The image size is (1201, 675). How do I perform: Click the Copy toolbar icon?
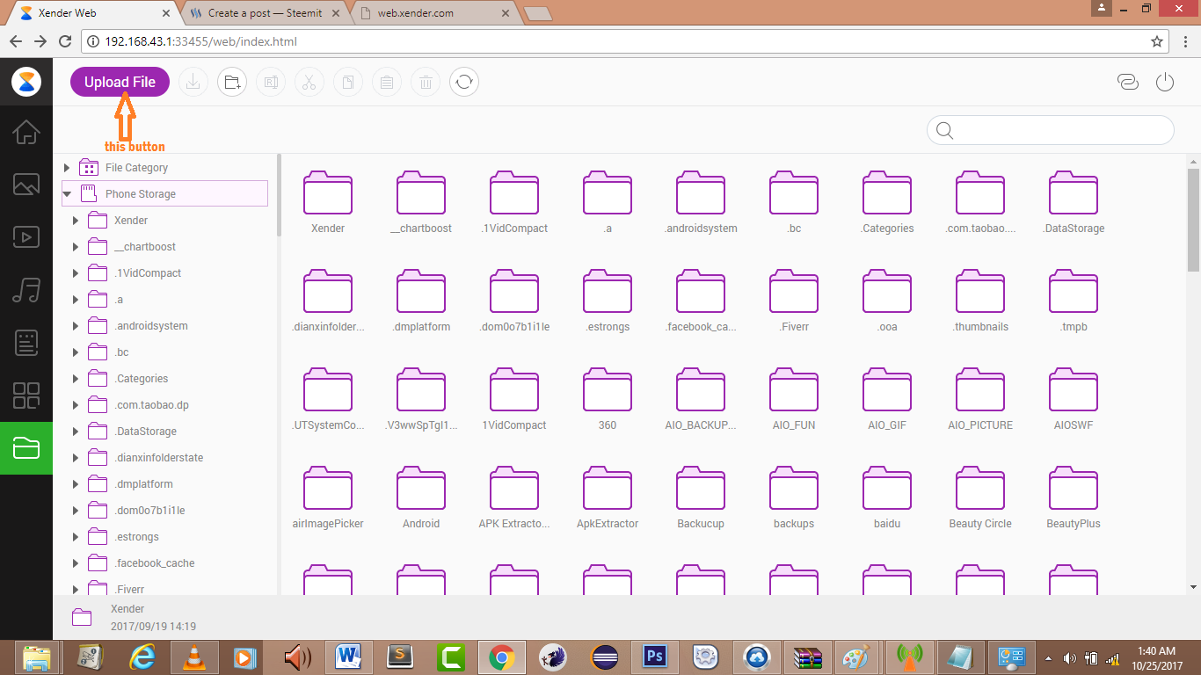[348, 83]
